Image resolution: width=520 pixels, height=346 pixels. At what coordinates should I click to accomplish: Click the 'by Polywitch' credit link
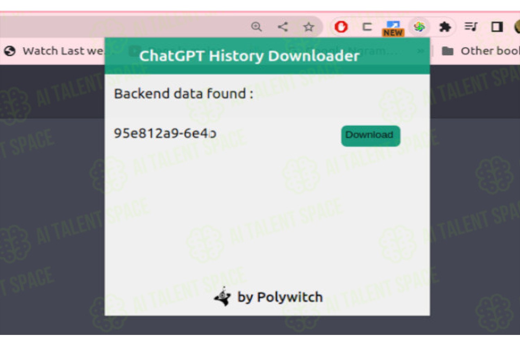[280, 297]
